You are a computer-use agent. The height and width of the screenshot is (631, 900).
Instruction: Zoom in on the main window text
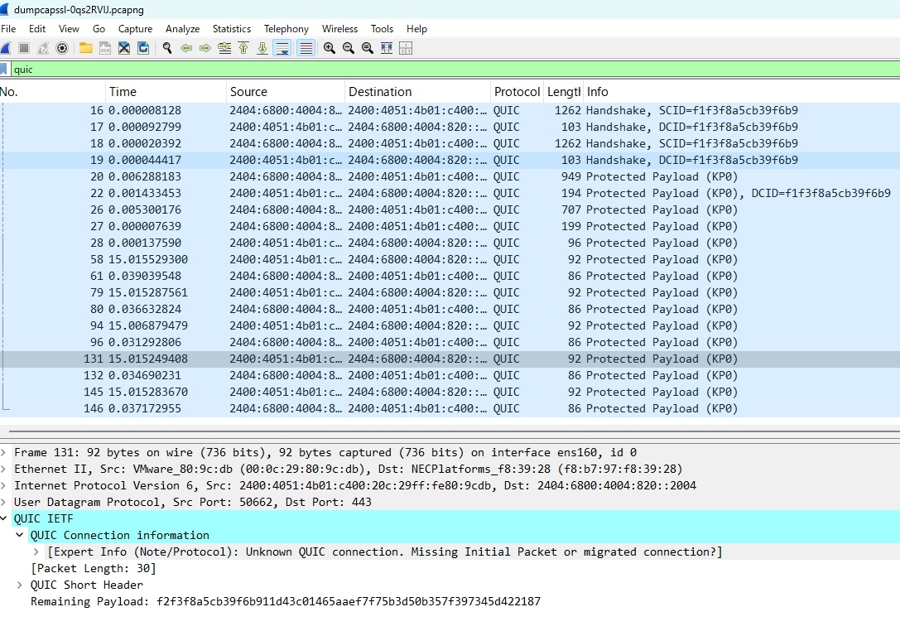click(x=329, y=48)
